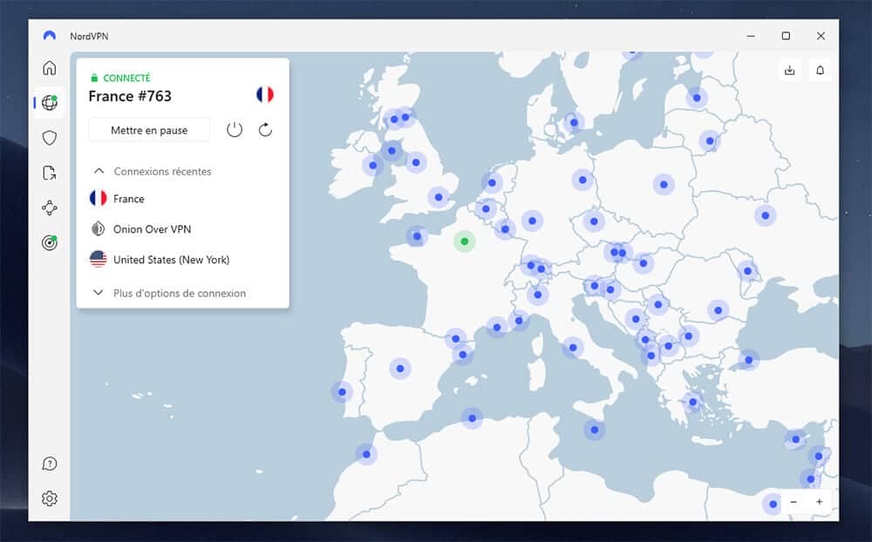Click the Portugal server marker
Screen dimensions: 872x542
tap(342, 392)
